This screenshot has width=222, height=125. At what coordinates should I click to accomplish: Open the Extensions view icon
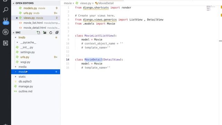[x=6, y=43]
